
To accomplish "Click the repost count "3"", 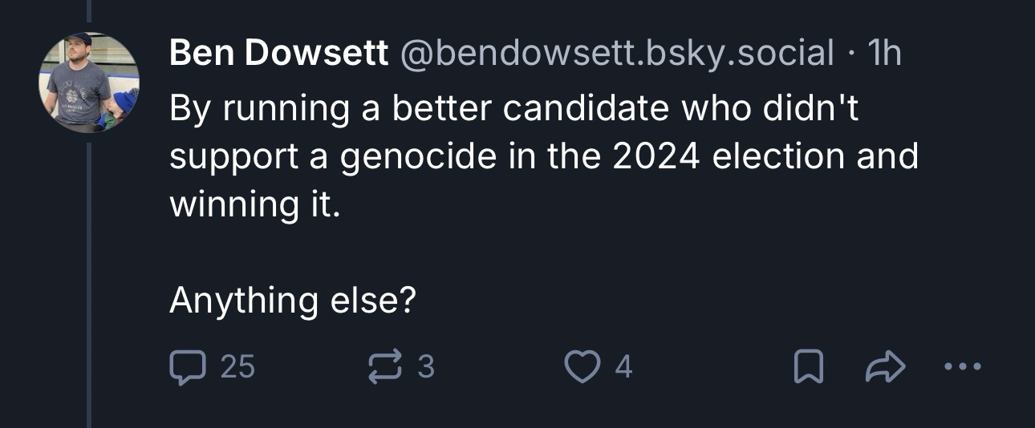I will tap(426, 367).
